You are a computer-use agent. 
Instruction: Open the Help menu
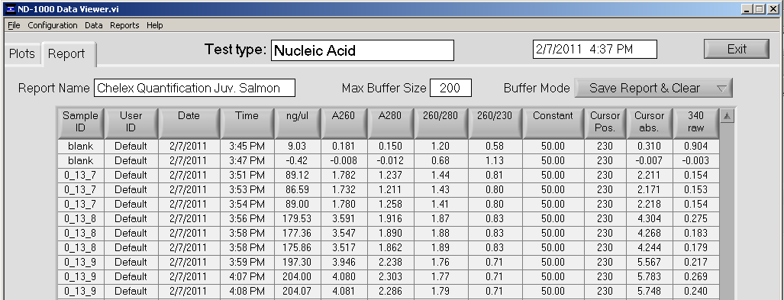(154, 25)
